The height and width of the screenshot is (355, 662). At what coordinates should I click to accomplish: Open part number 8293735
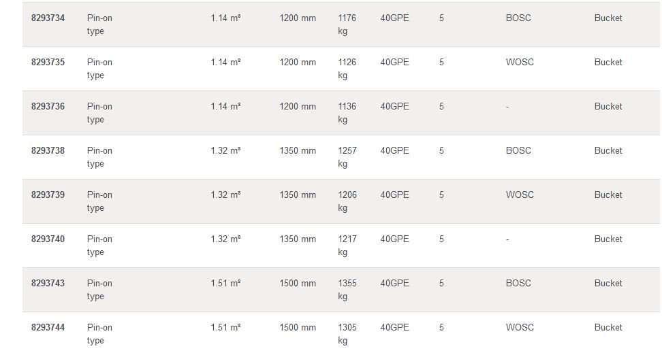click(x=48, y=63)
